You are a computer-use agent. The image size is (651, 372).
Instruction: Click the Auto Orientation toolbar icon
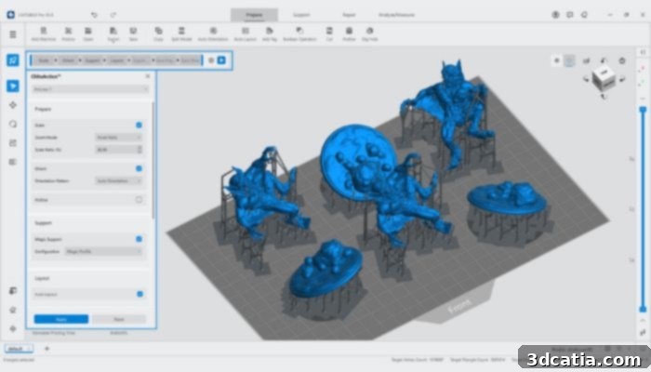point(213,33)
